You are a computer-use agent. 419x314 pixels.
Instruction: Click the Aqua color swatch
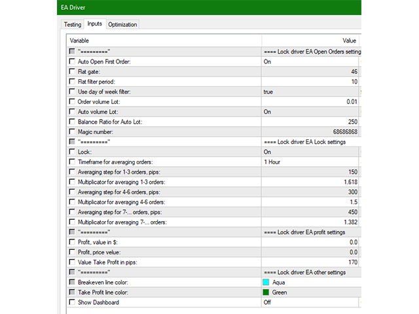pyautogui.click(x=266, y=282)
